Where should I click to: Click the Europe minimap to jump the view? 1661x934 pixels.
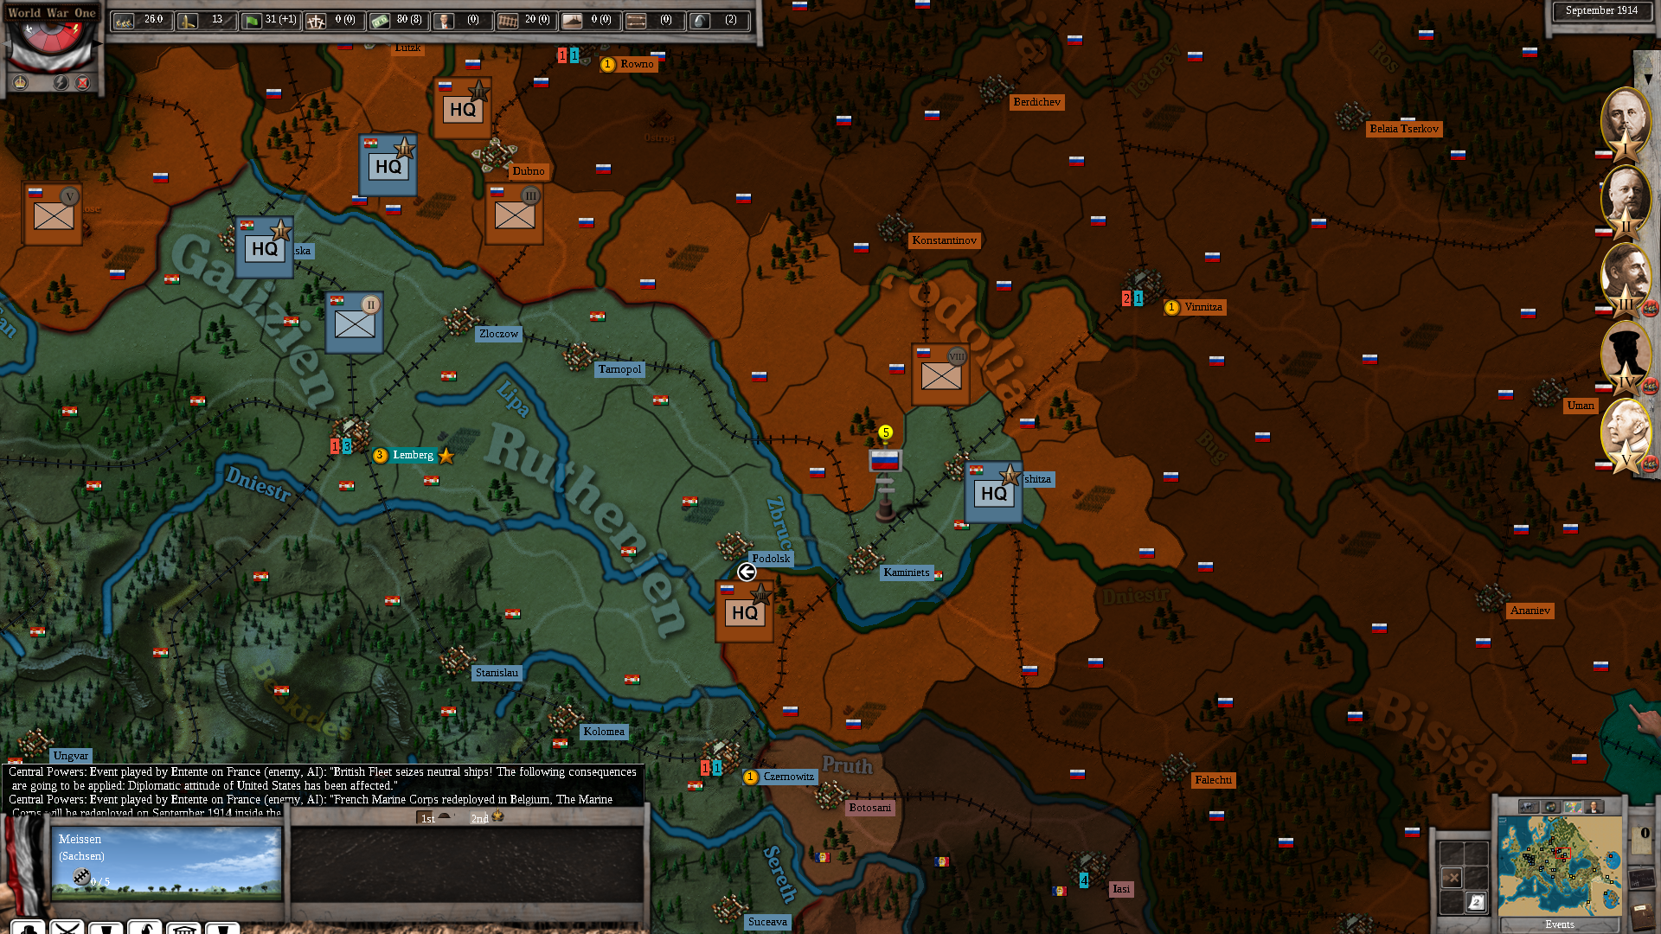tap(1560, 867)
